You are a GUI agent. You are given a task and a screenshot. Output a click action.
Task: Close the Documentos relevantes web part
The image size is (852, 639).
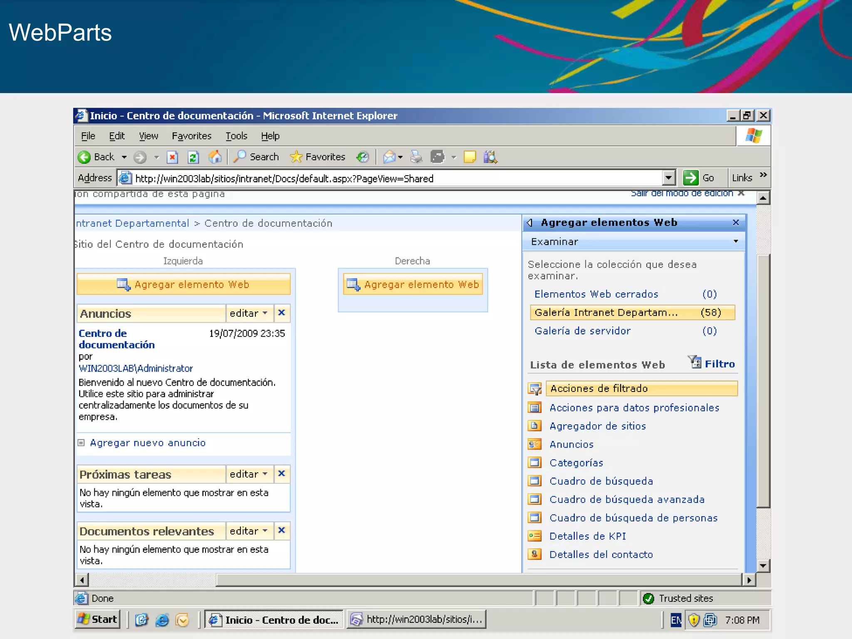(282, 530)
